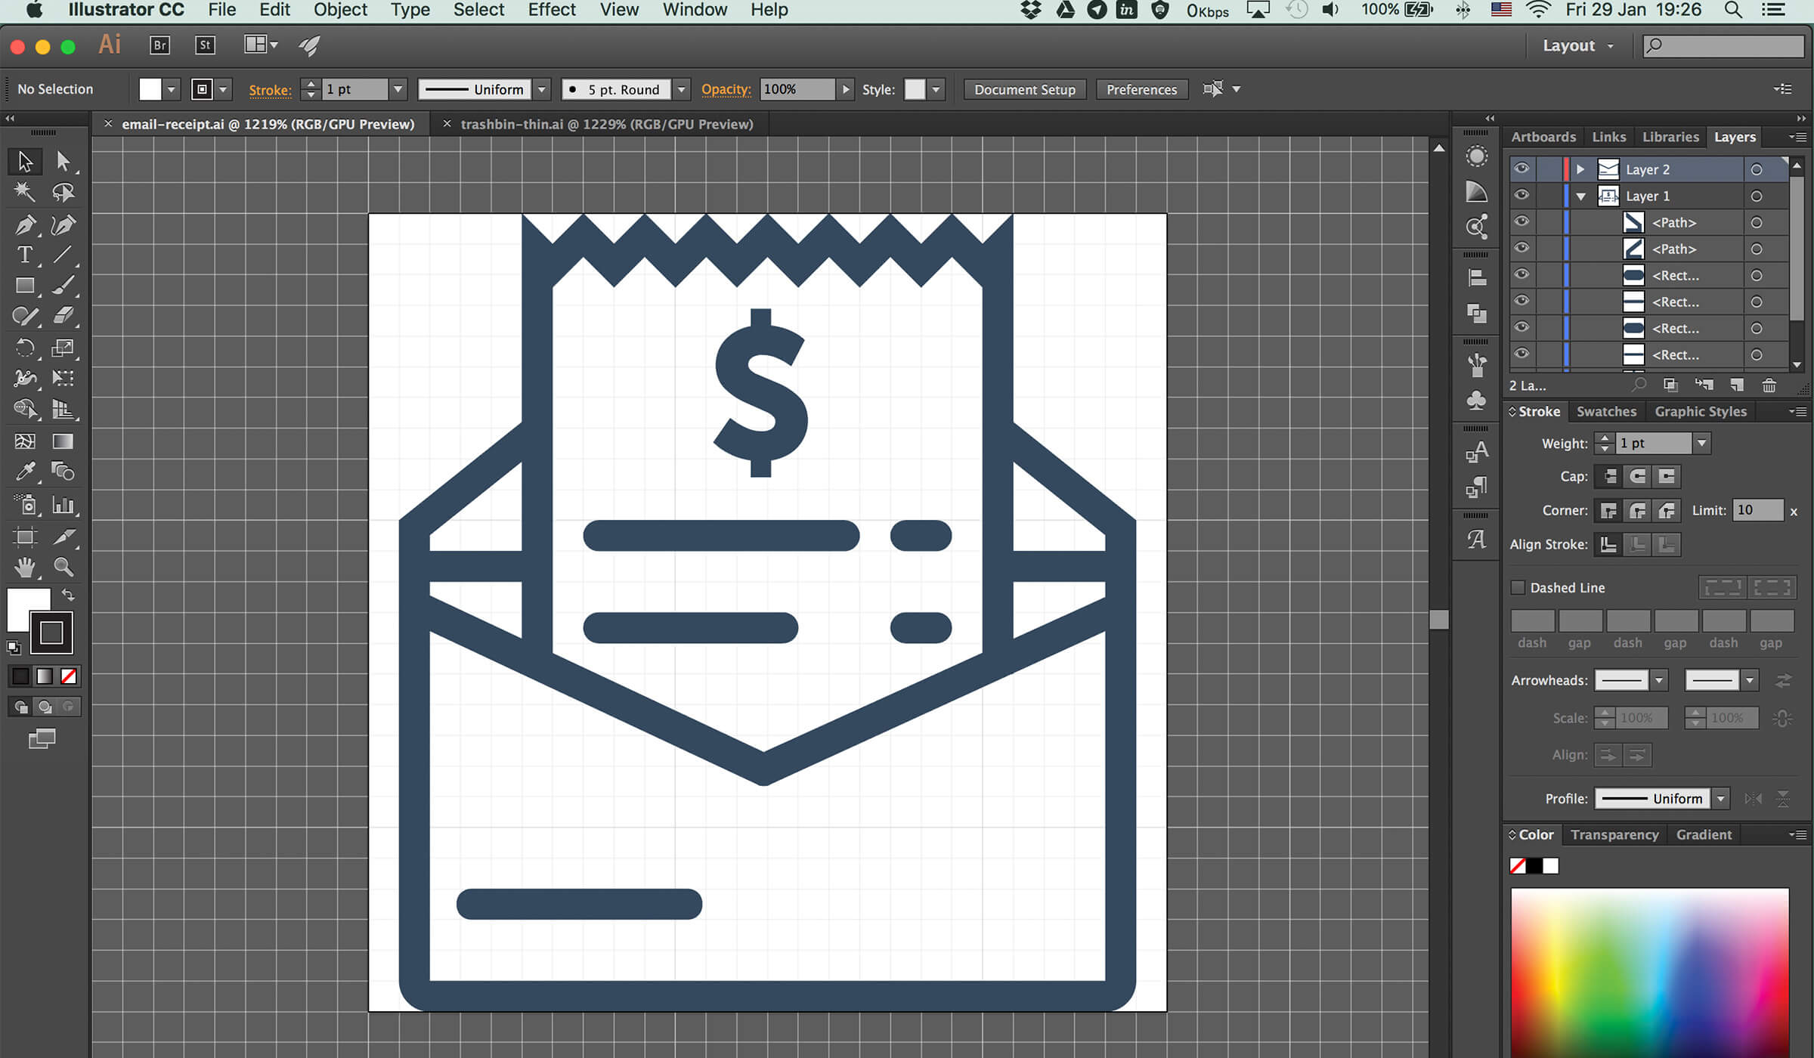Select the Selection tool arrow
The image size is (1814, 1058).
[x=25, y=161]
